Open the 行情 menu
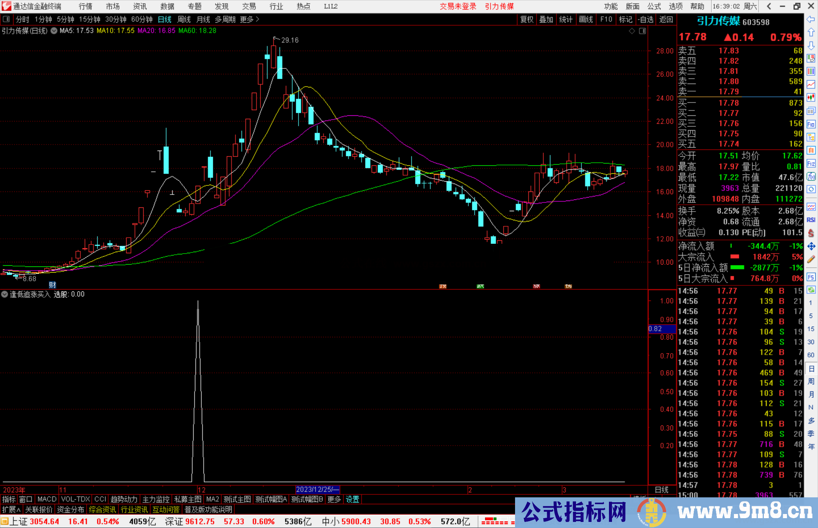The height and width of the screenshot is (528, 818). pyautogui.click(x=86, y=6)
